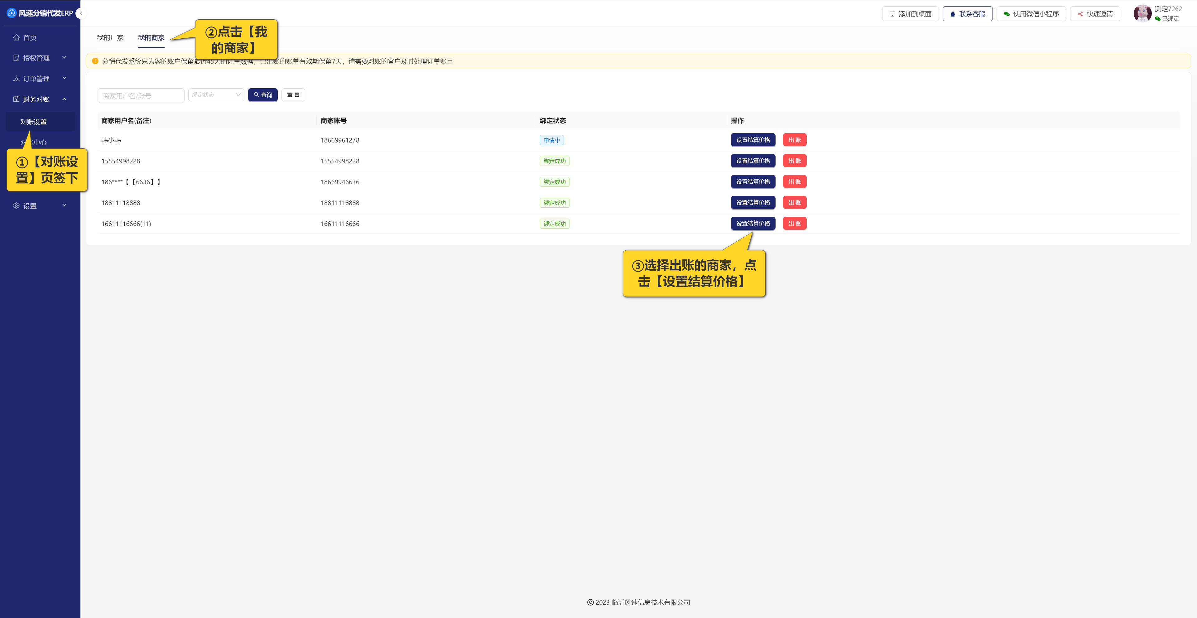Click the 查询 search button
This screenshot has width=1197, height=618.
pos(262,95)
